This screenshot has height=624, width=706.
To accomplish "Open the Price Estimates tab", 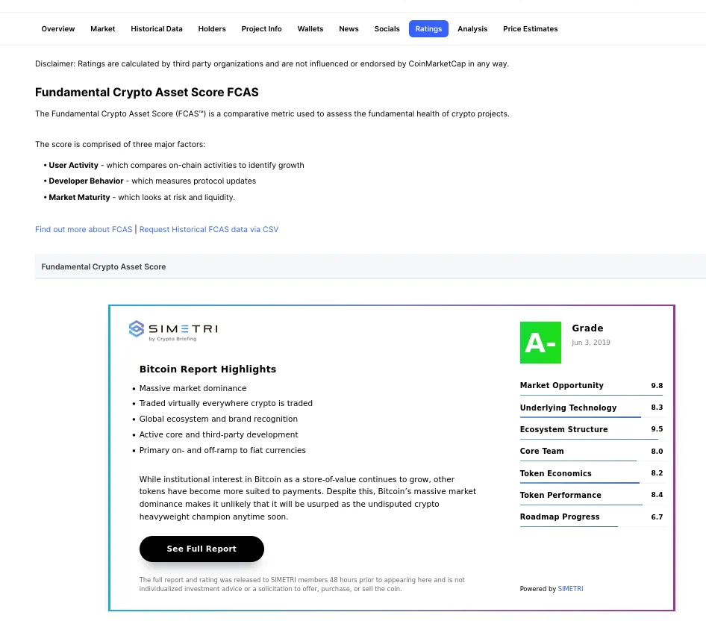I will [531, 29].
